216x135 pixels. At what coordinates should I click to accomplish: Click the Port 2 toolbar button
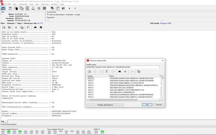pyautogui.click(x=3, y=8)
